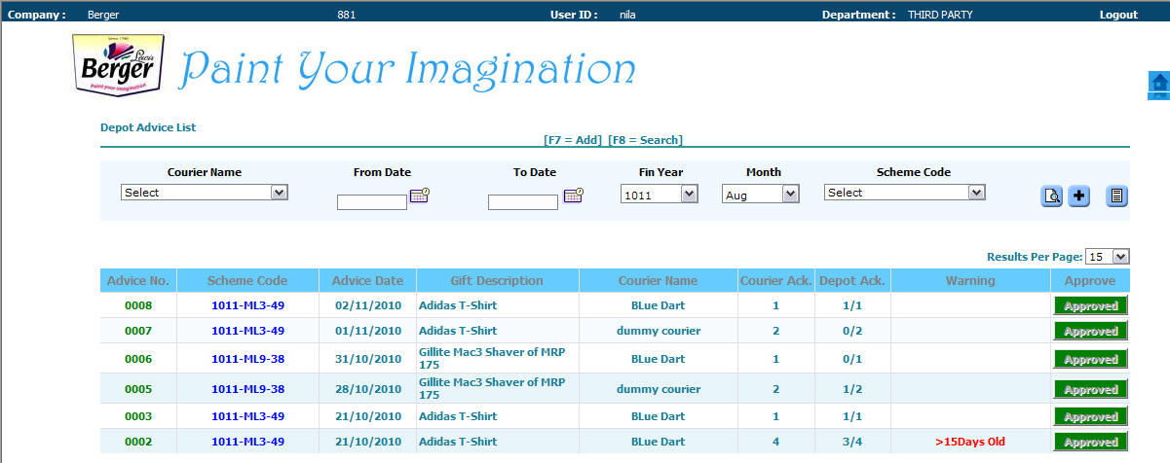Click scheme code 1011-ML3-49 in row 0008
Screen dimensions: 1170x463
pyautogui.click(x=247, y=305)
